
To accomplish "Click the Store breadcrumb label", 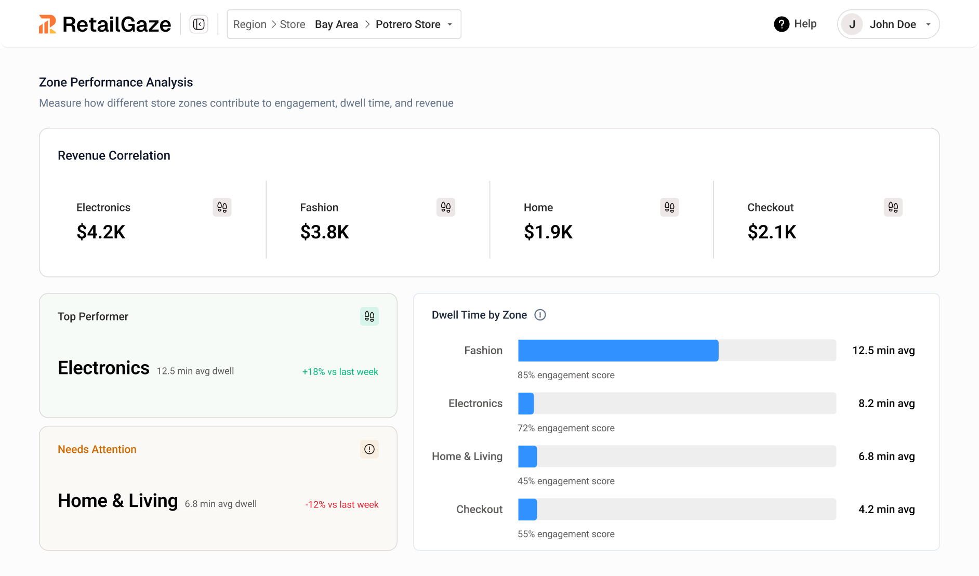I will click(x=293, y=24).
